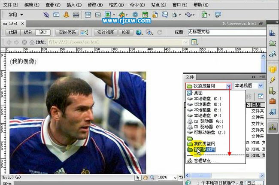Insert a named anchor with anchor icon
Screen dimensions: 279x185
[x=67, y=15]
